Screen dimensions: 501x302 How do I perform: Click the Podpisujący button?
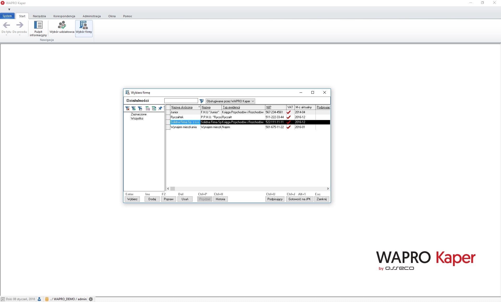275,199
